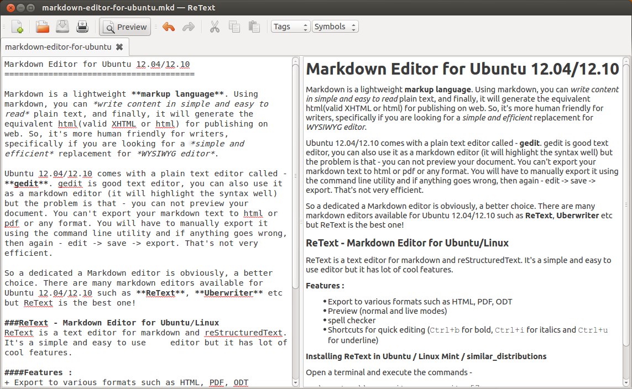Create a new document with the New icon
This screenshot has width=632, height=389.
point(17,27)
